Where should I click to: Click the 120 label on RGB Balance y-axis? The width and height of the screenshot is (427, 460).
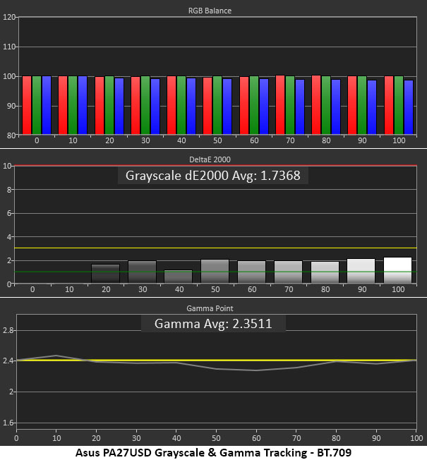coord(8,17)
